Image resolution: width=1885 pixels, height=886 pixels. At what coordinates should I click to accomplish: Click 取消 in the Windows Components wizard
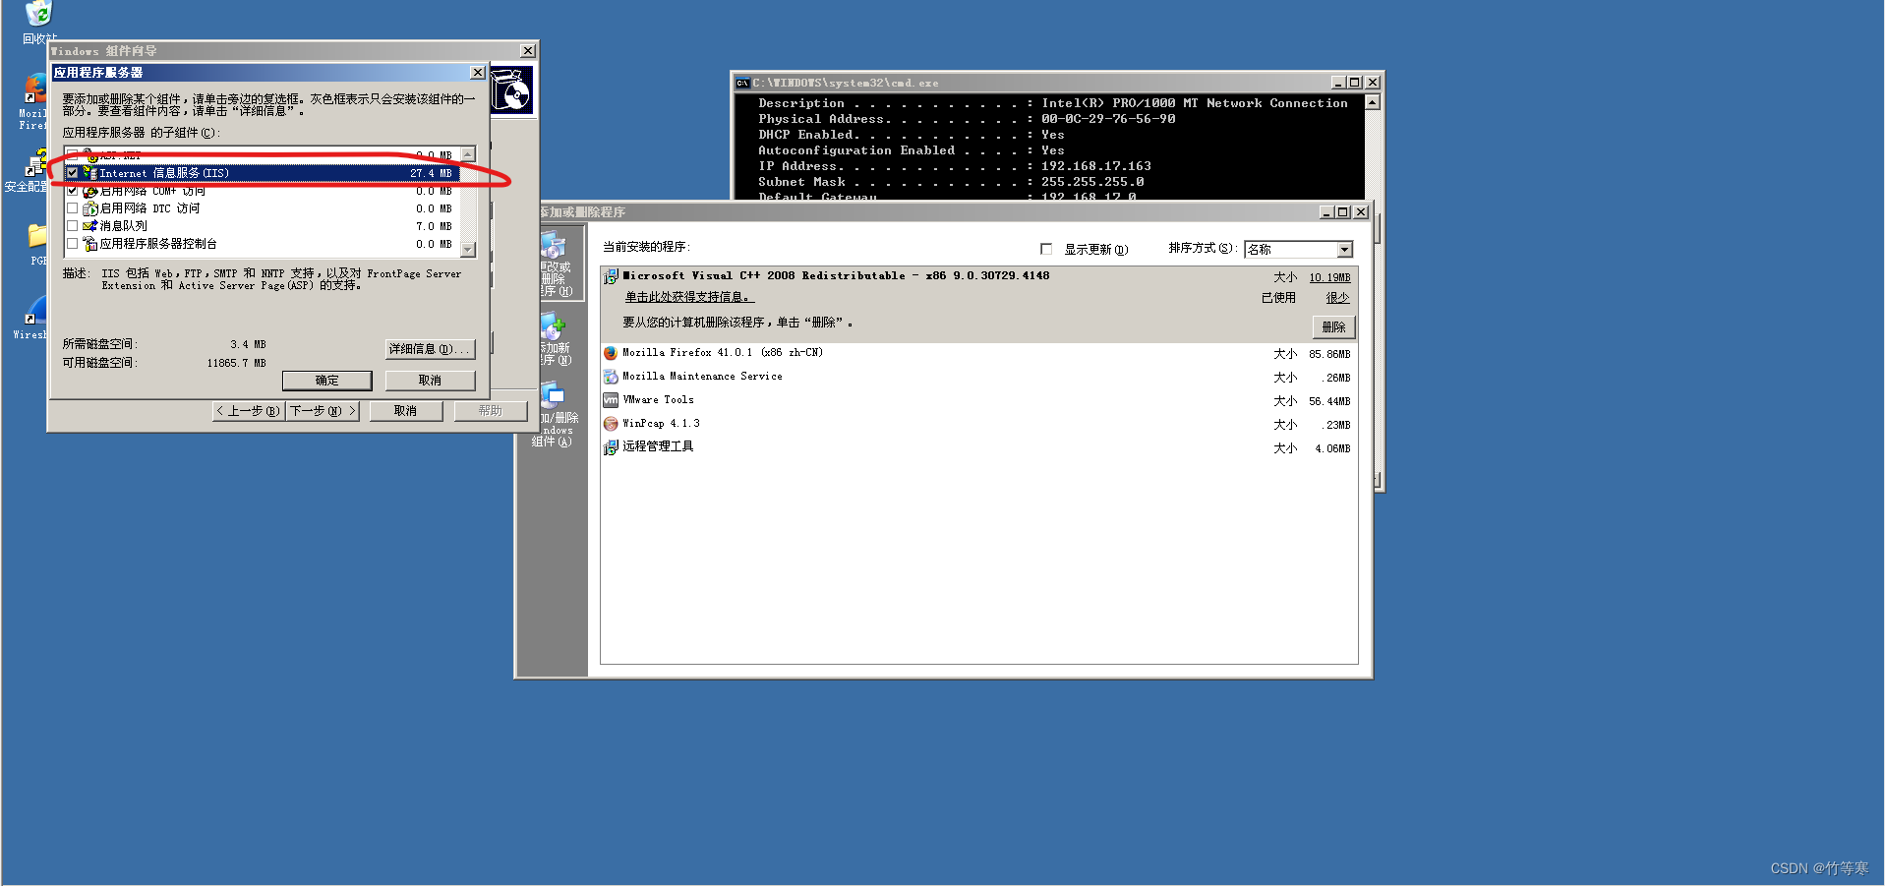pyautogui.click(x=405, y=411)
